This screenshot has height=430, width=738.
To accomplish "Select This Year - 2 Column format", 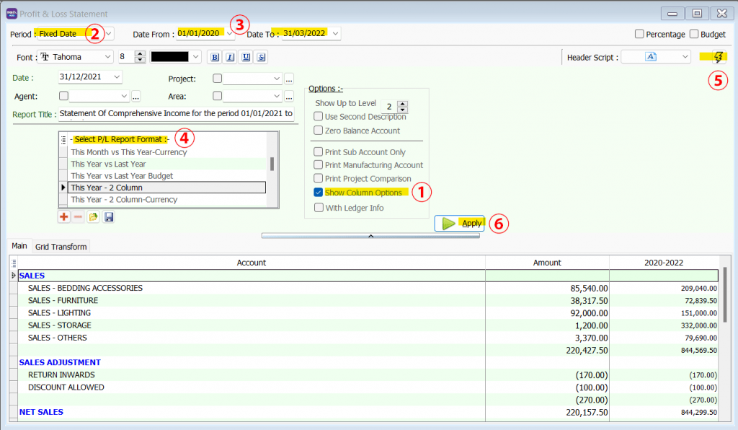I will 166,188.
